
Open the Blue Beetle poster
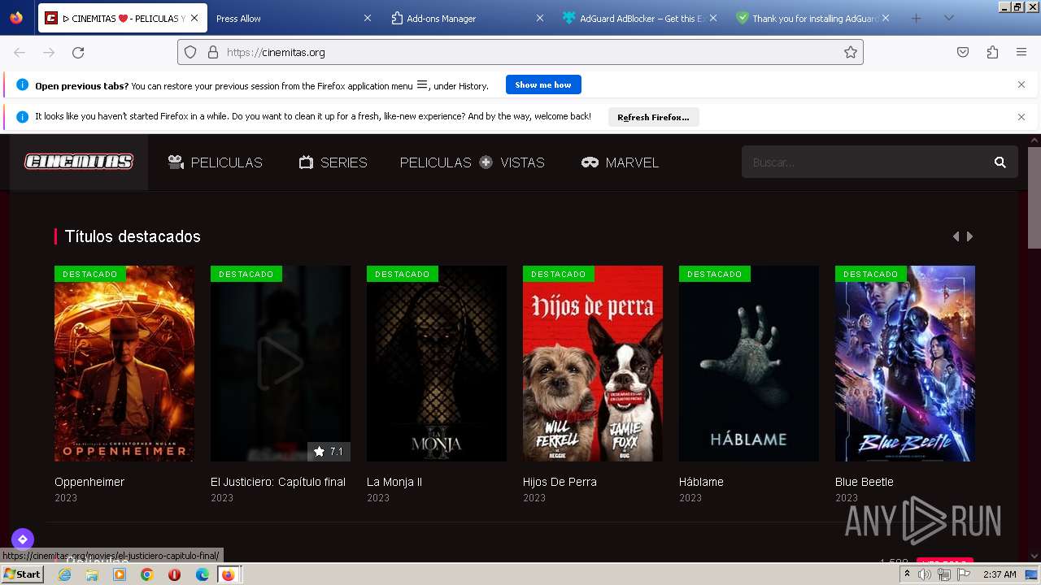pyautogui.click(x=905, y=363)
